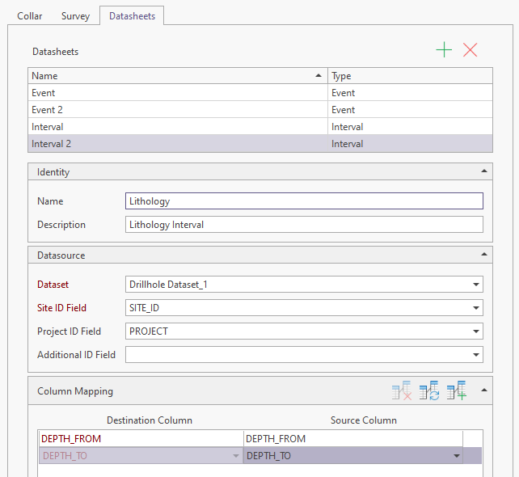The width and height of the screenshot is (519, 477).
Task: Add column mapping icon with green plus
Action: click(456, 391)
